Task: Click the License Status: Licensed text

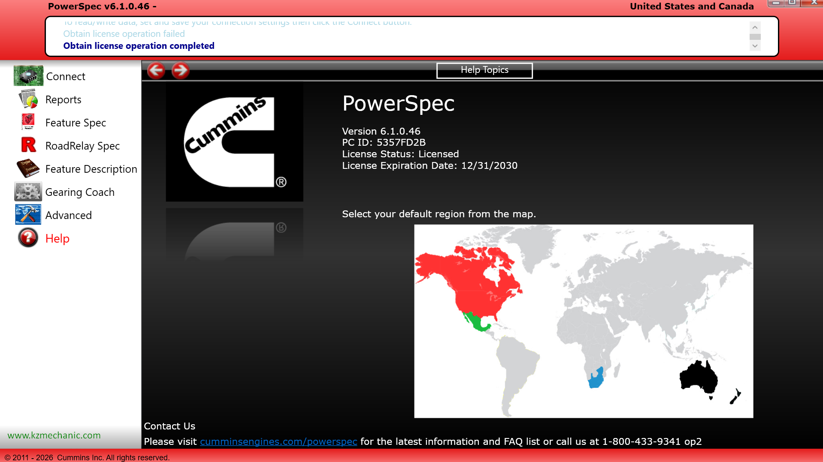Action: point(400,154)
